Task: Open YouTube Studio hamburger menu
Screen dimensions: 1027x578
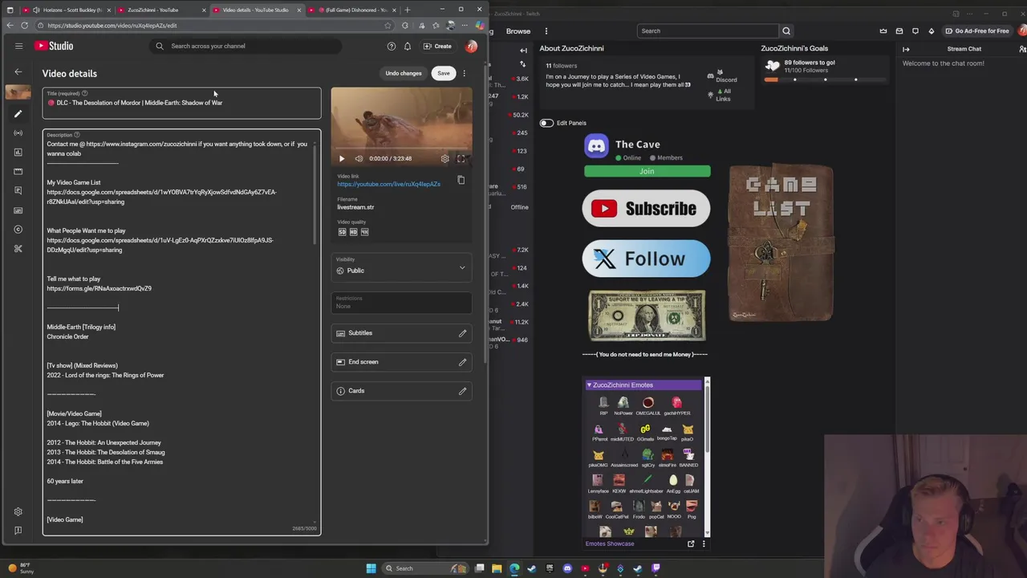Action: (18, 46)
